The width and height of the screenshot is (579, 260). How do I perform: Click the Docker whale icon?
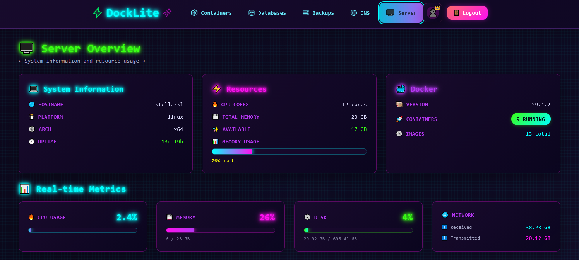pos(401,89)
